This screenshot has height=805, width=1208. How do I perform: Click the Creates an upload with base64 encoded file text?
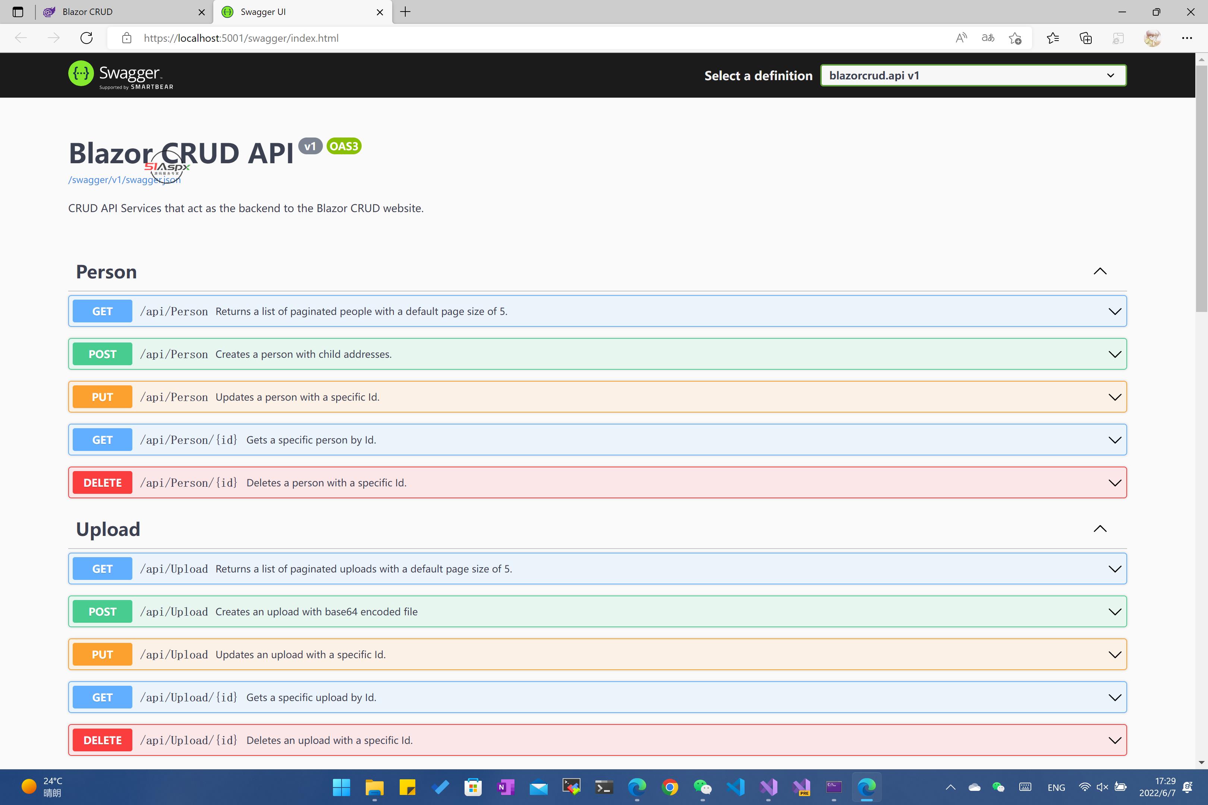coord(317,612)
